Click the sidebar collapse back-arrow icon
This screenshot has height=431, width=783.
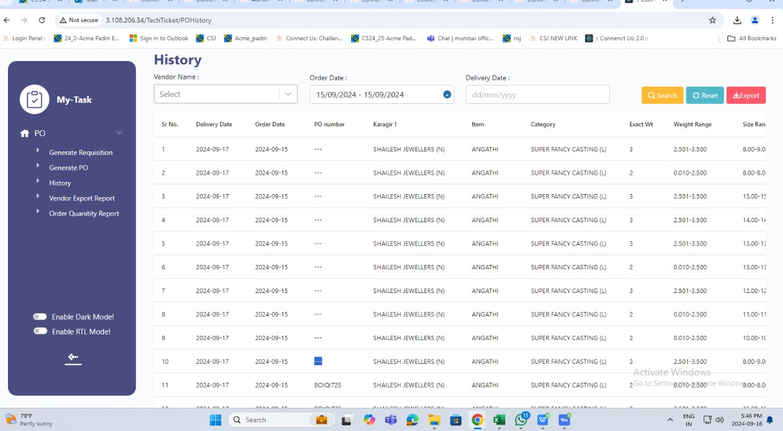[x=73, y=358]
